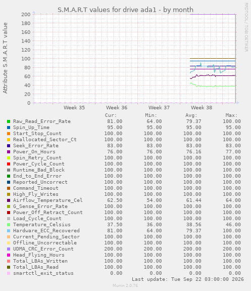Click the Max: column header
Image resolution: width=251 pixels, height=291 pixels.
click(x=231, y=115)
